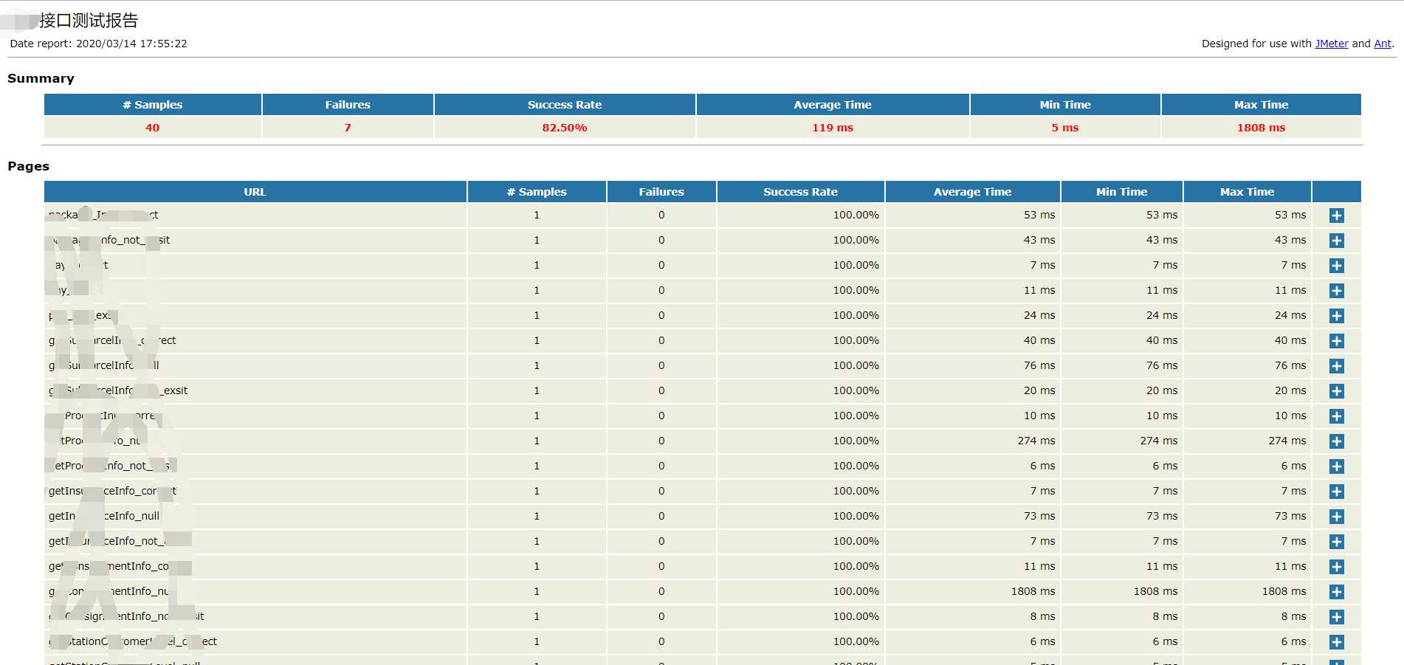
Task: Click the '119 ms' average time value
Action: tap(833, 128)
